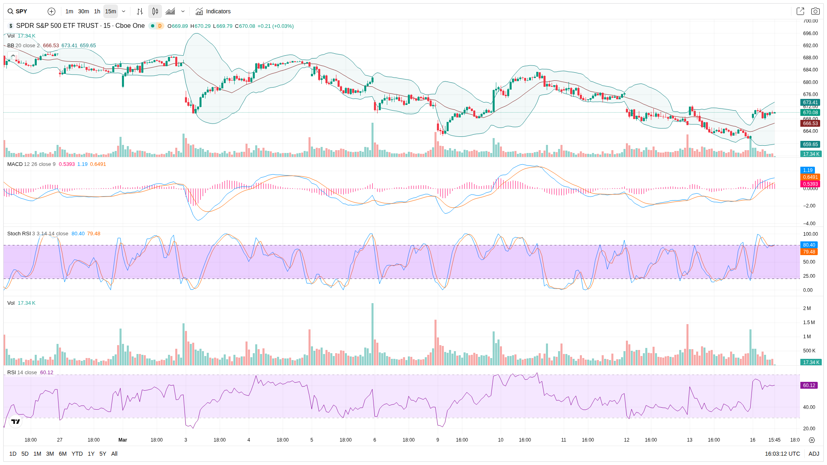Toggle the delayed data D badge

point(160,26)
